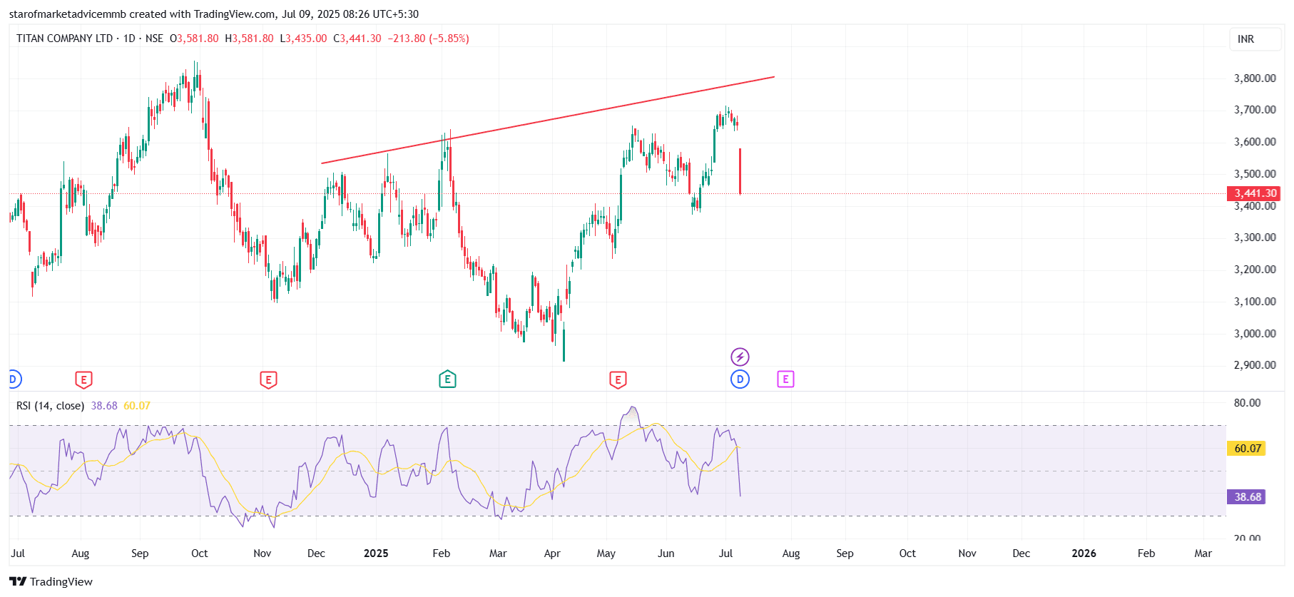Click the Apr label on time axis
Image resolution: width=1294 pixels, height=597 pixels.
pos(552,553)
